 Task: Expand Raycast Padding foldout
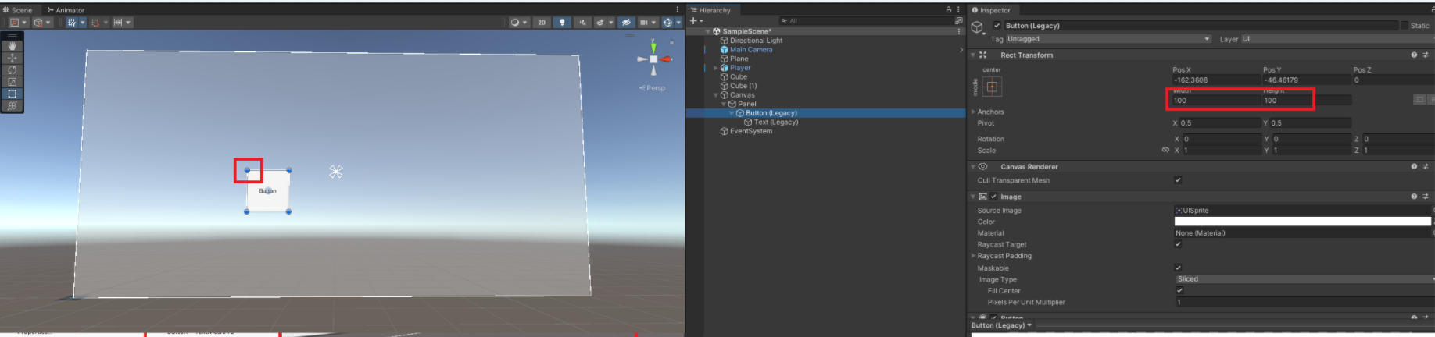973,256
